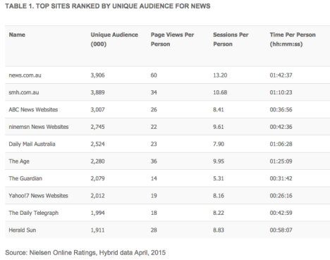Viewport: 330px width, 260px height.
Task: Click page views value '26' for ABC News
Action: coord(154,110)
